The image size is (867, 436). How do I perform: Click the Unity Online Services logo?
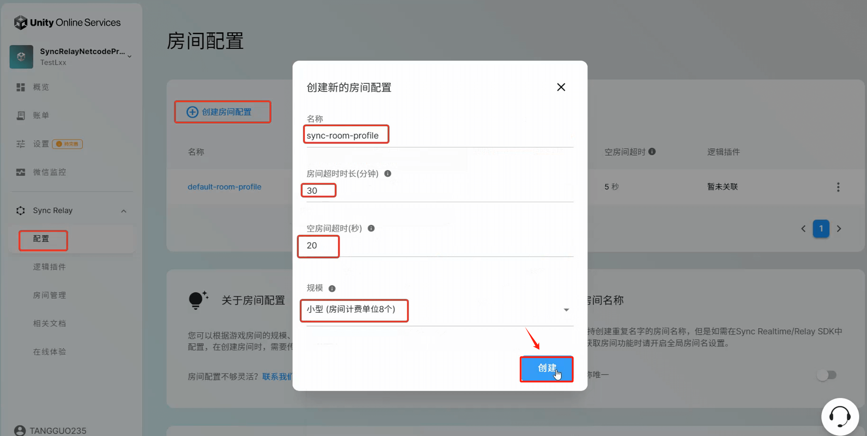click(x=67, y=23)
